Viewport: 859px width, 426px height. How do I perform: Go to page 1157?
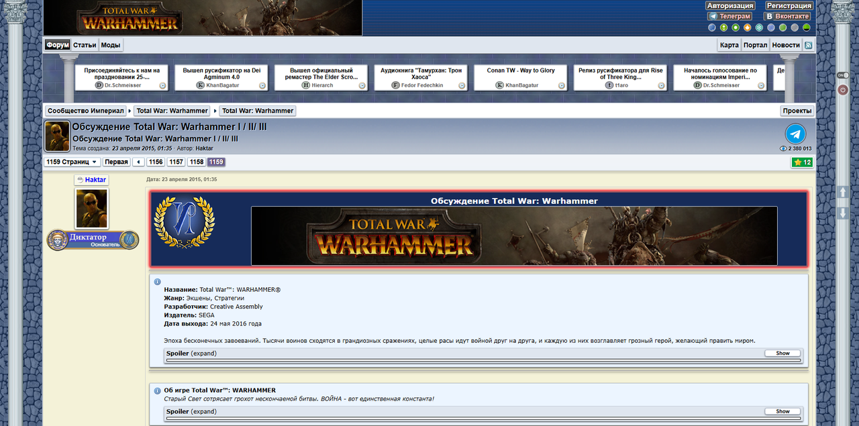(x=176, y=162)
